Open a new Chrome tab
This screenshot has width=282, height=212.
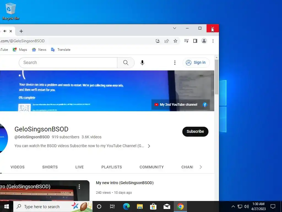coord(21,31)
